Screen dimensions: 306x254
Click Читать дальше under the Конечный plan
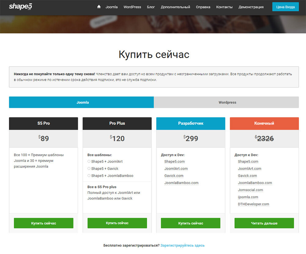click(x=264, y=223)
